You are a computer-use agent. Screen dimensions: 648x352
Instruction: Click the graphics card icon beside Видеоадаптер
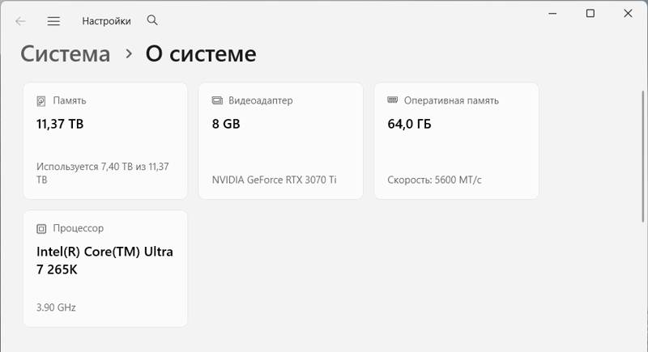pos(217,101)
